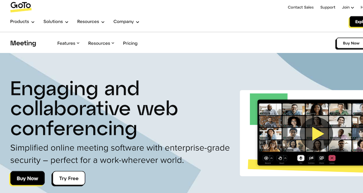Image resolution: width=363 pixels, height=193 pixels.
Task: Open the Meeting product home link
Action: coord(23,43)
